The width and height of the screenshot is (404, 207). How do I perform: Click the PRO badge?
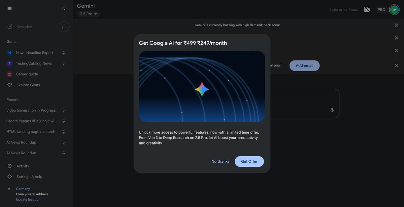(x=381, y=10)
